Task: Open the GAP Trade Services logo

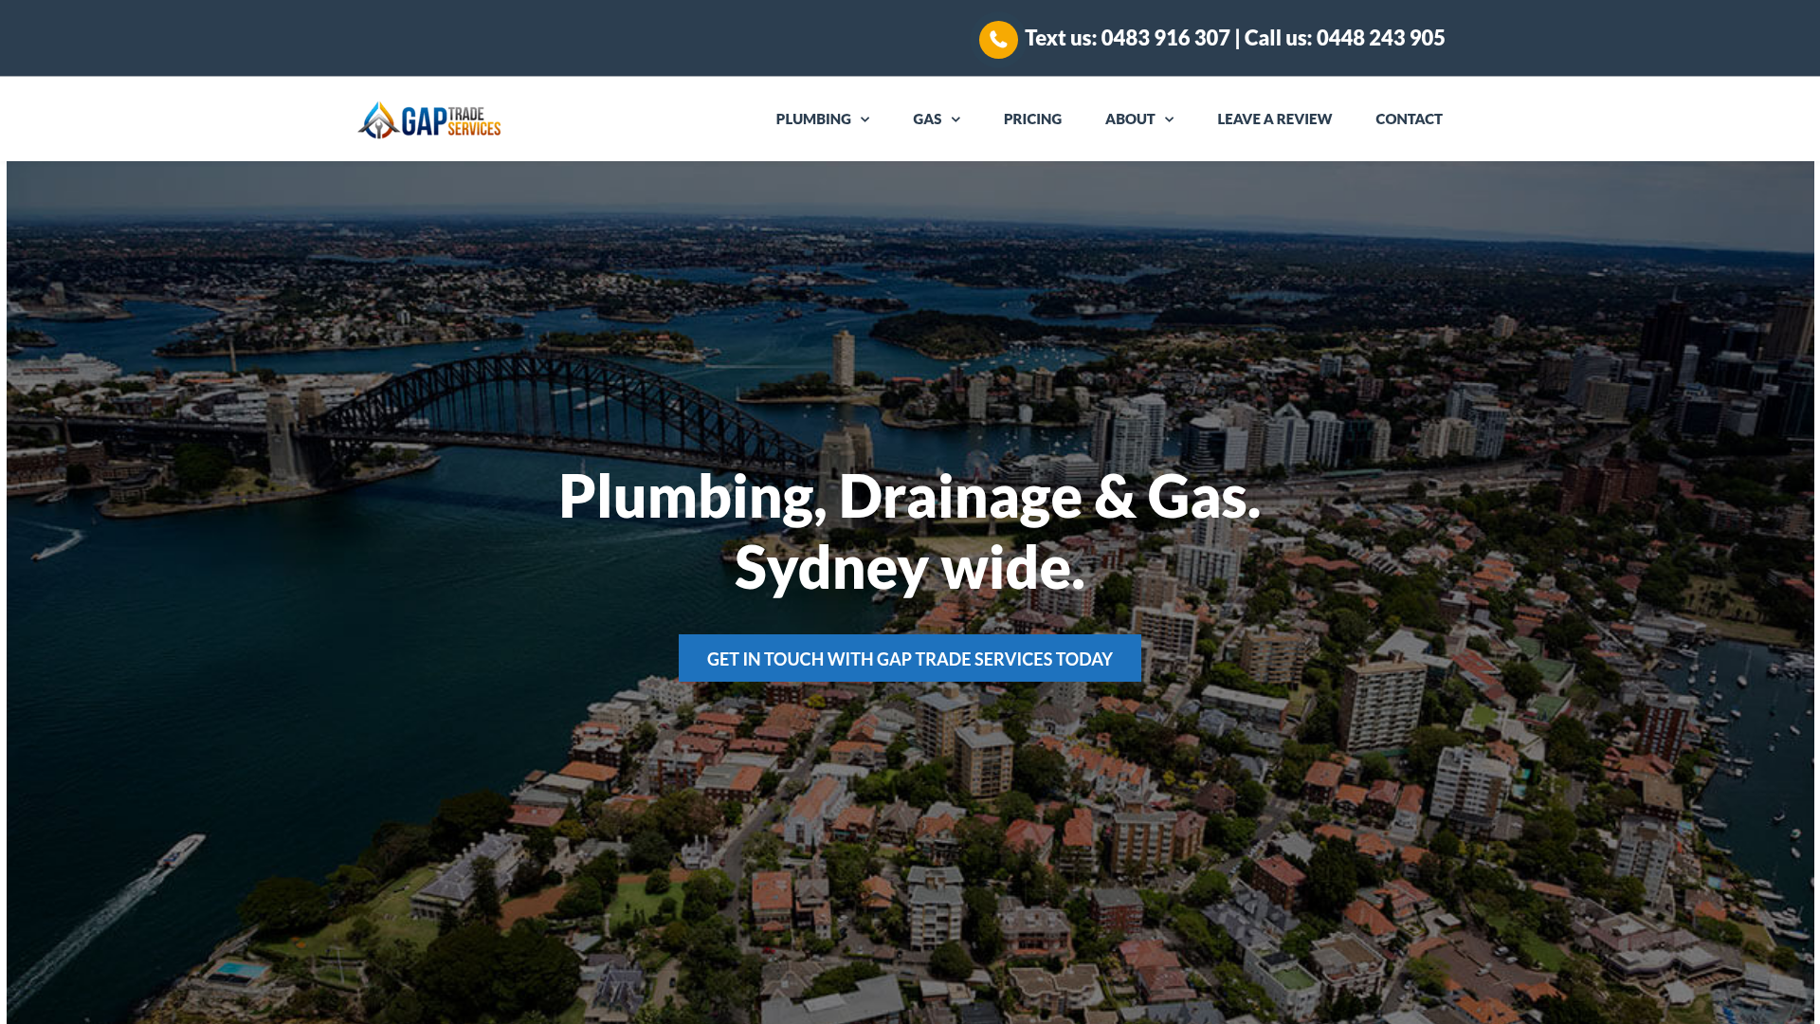Action: tap(429, 119)
